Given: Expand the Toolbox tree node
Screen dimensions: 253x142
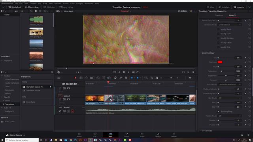Looking at the screenshot, I should click(x=2, y=76).
